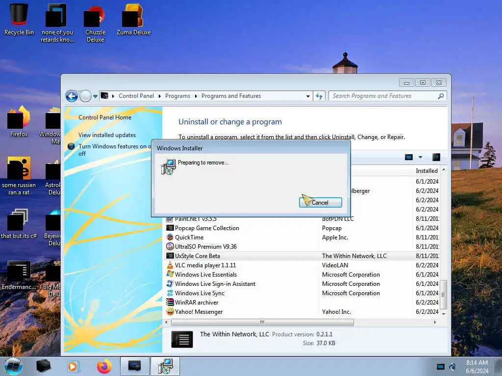
Task: Click the horizontal scroll left arrow
Action: click(x=166, y=322)
